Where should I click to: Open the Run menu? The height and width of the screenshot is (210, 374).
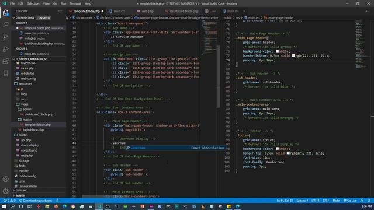(x=63, y=3)
